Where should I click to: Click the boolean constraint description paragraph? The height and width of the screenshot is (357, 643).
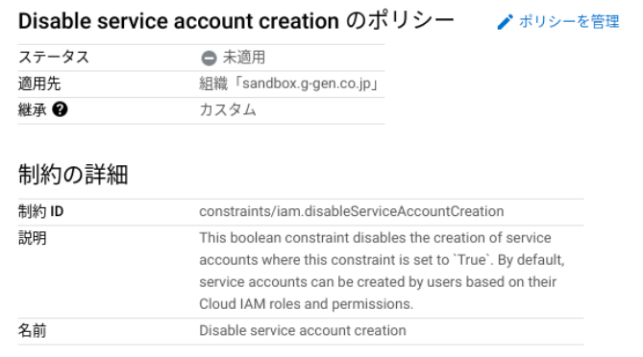[x=382, y=271]
